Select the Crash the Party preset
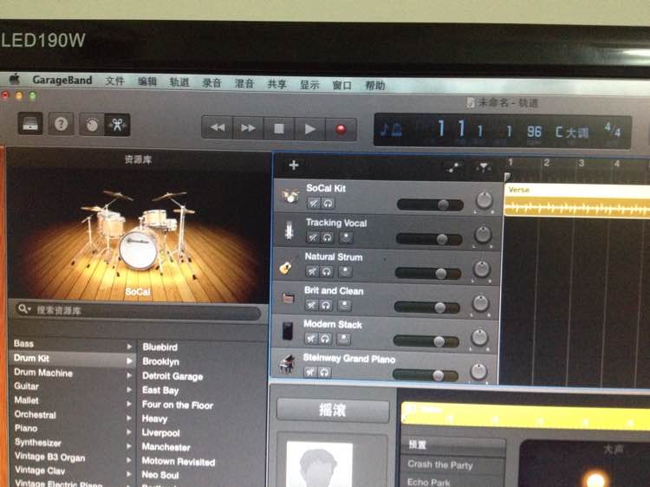650x487 pixels. click(439, 465)
